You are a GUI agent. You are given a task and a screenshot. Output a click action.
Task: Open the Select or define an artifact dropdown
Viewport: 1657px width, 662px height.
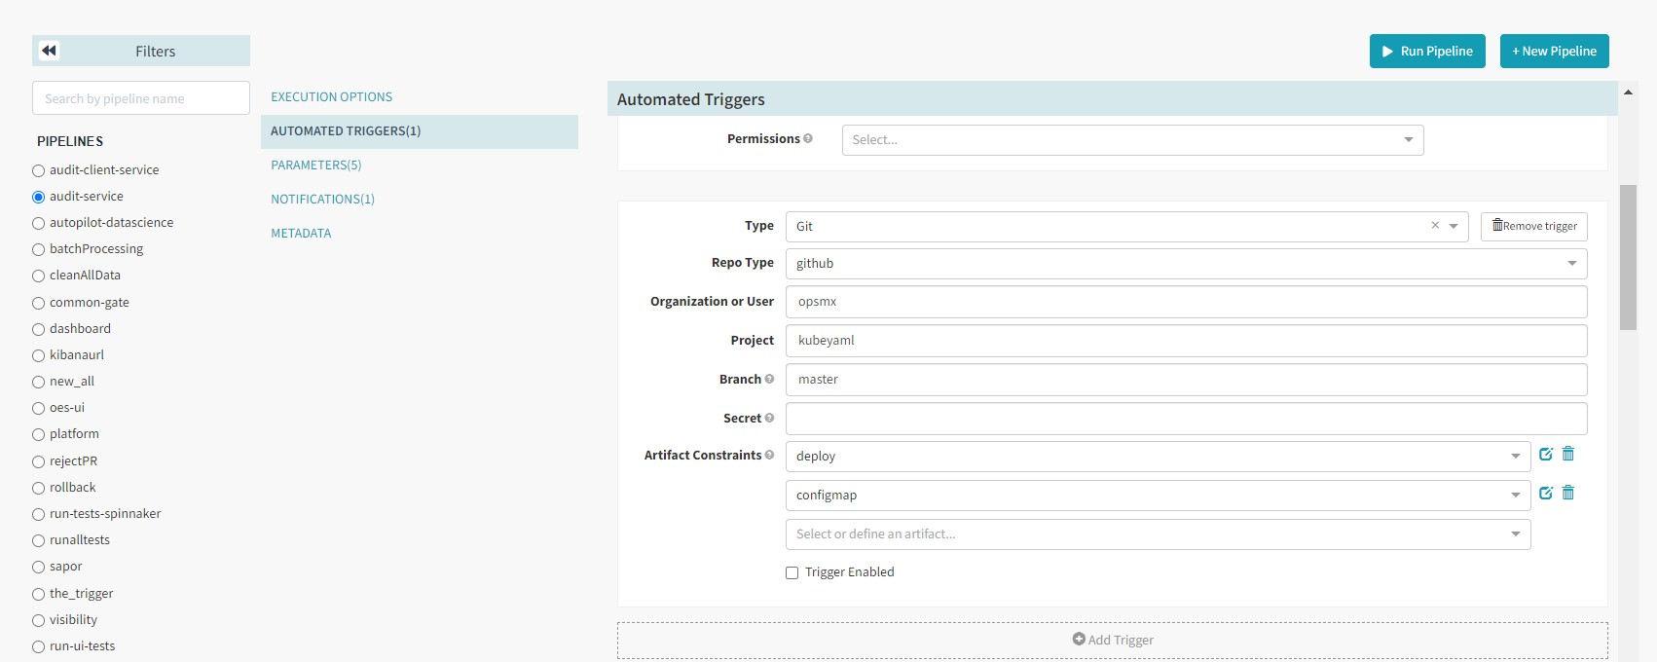(x=1157, y=534)
